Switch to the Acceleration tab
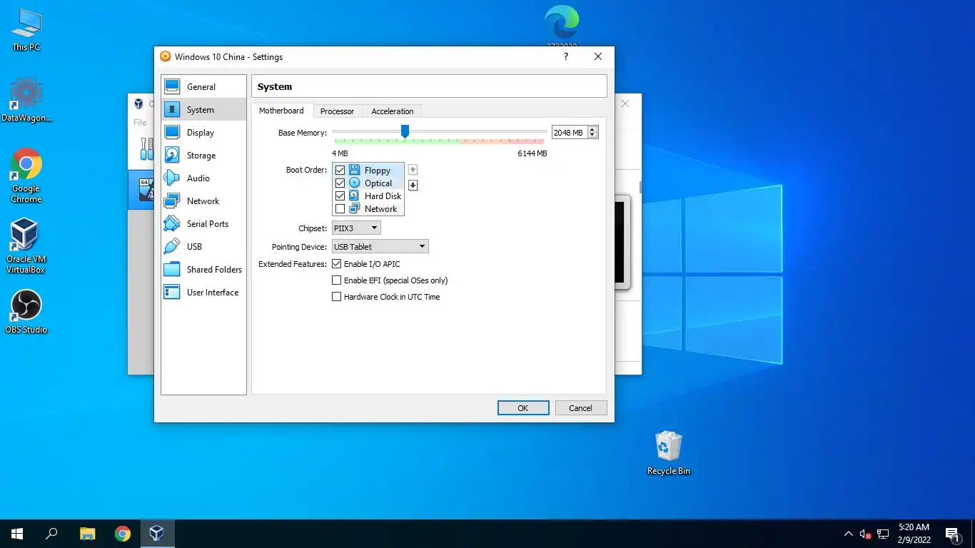The width and height of the screenshot is (975, 548). (392, 111)
